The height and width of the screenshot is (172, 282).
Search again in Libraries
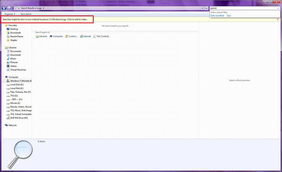[41, 36]
